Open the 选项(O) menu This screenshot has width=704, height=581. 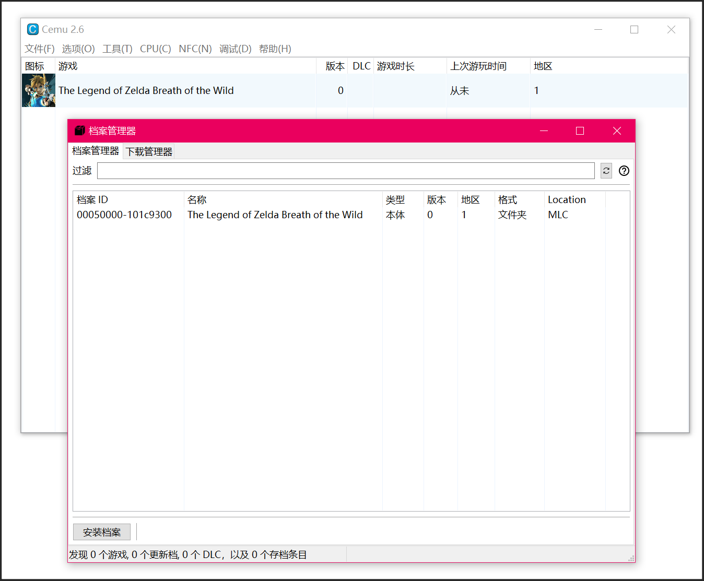pos(78,49)
